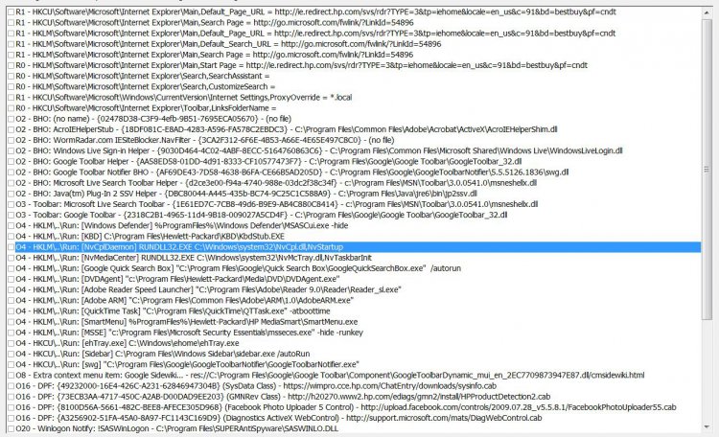719x437 pixels.
Task: Select the HKLM Main Search Page row text
Action: tap(214, 55)
